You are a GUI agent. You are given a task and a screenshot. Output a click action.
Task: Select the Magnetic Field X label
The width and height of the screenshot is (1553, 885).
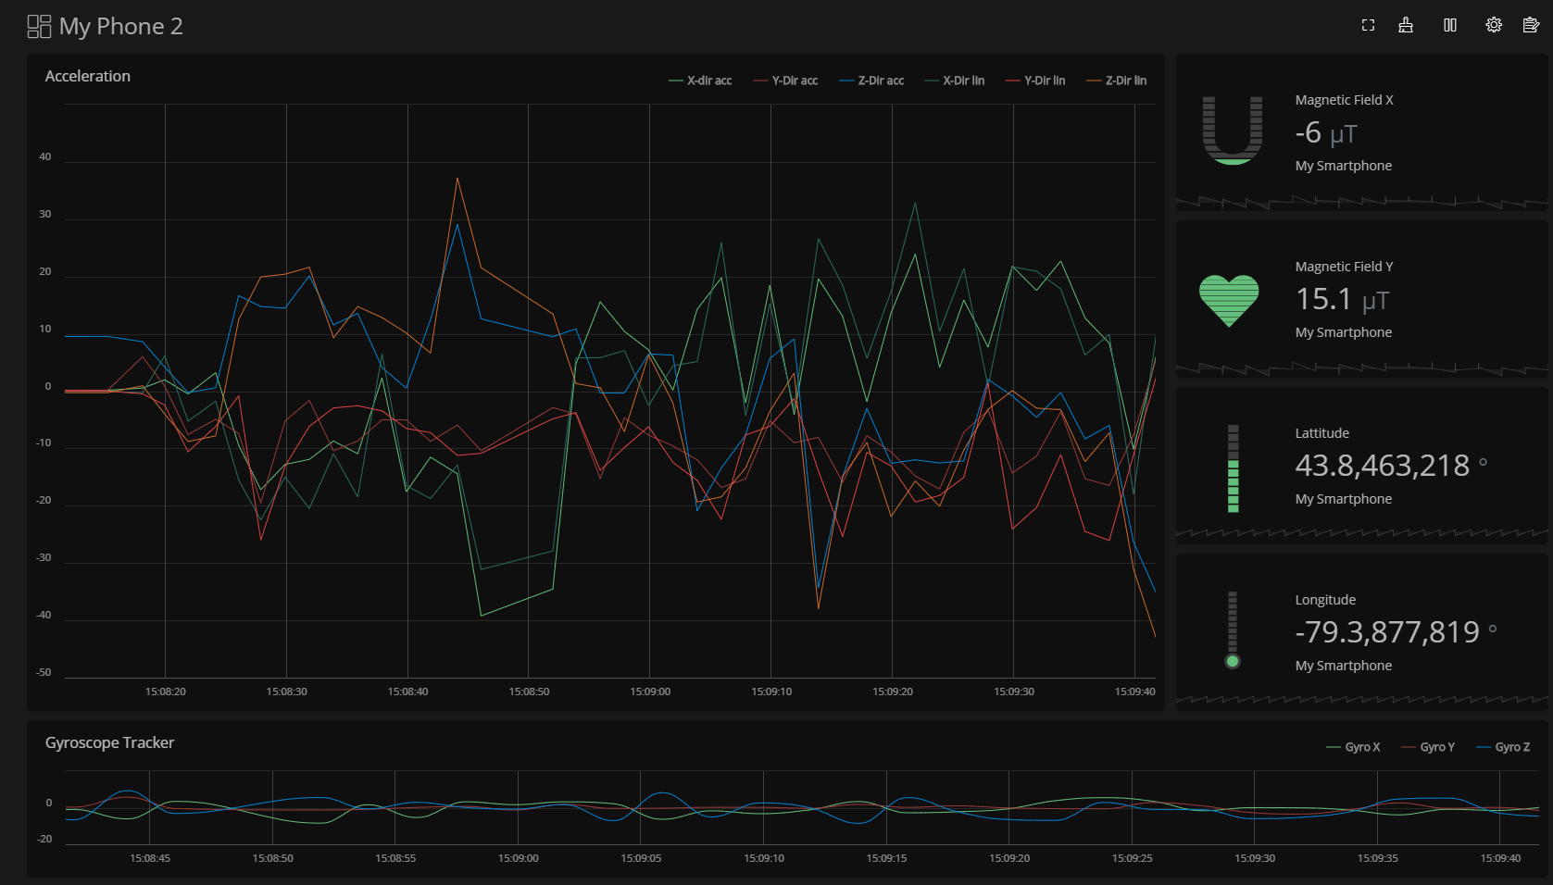pyautogui.click(x=1344, y=100)
